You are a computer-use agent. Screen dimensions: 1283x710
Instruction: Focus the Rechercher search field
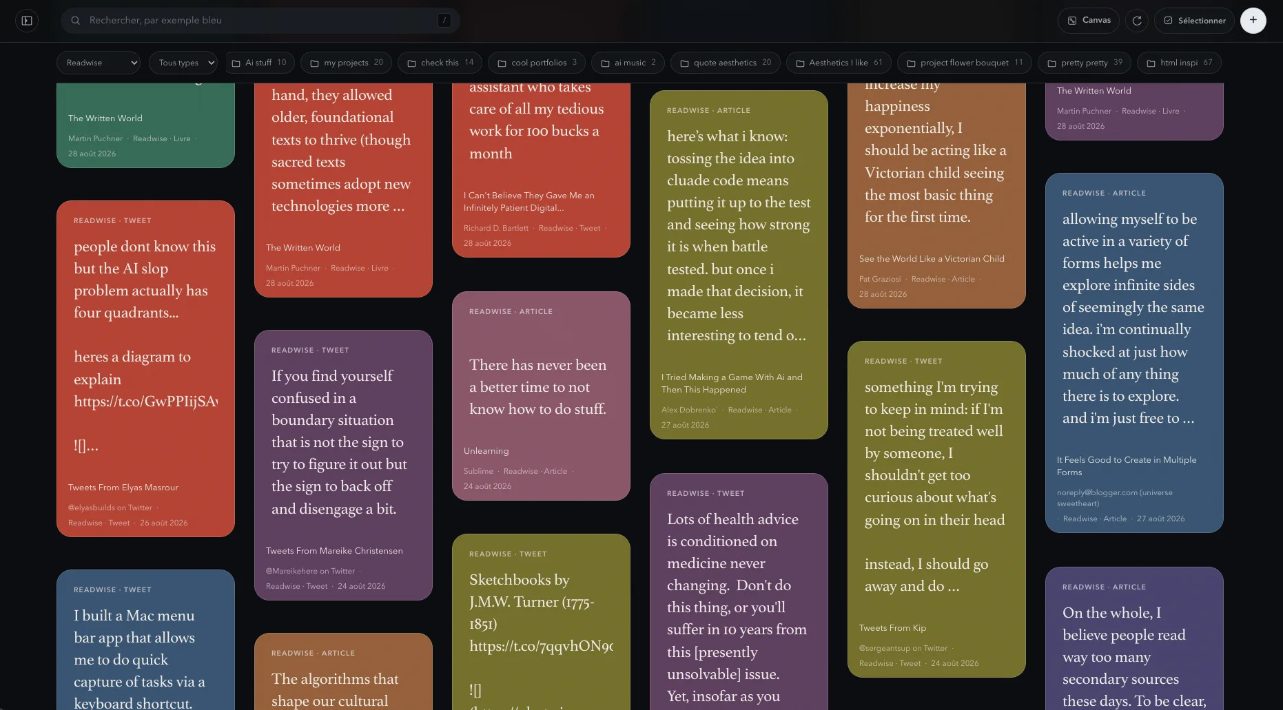coord(260,21)
